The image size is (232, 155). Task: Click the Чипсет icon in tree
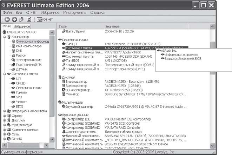pyautogui.click(x=13, y=102)
